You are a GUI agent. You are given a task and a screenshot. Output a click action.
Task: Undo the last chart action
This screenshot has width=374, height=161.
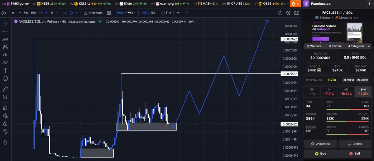178,13
